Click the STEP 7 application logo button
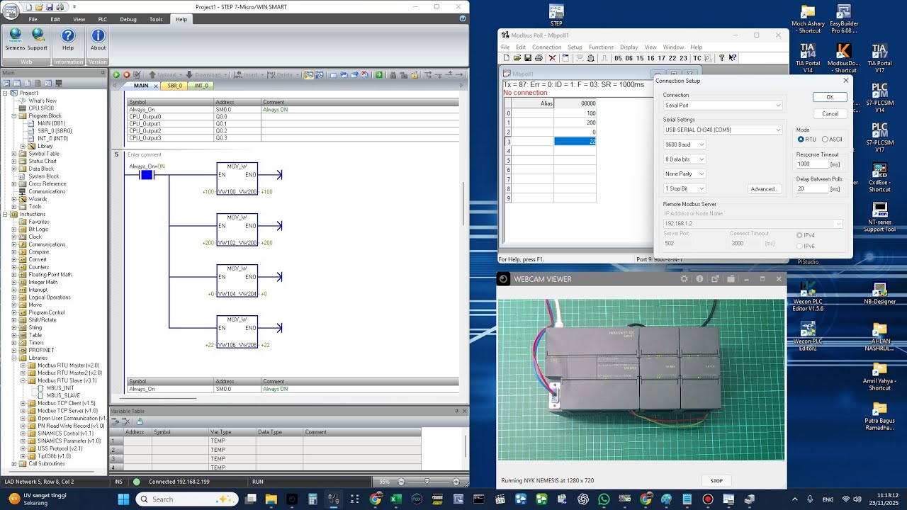Viewport: 907px width, 510px height. [x=11, y=10]
